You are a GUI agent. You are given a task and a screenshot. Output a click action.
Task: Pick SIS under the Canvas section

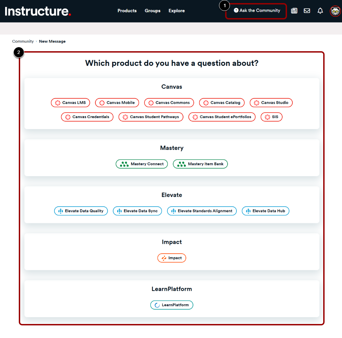click(271, 117)
